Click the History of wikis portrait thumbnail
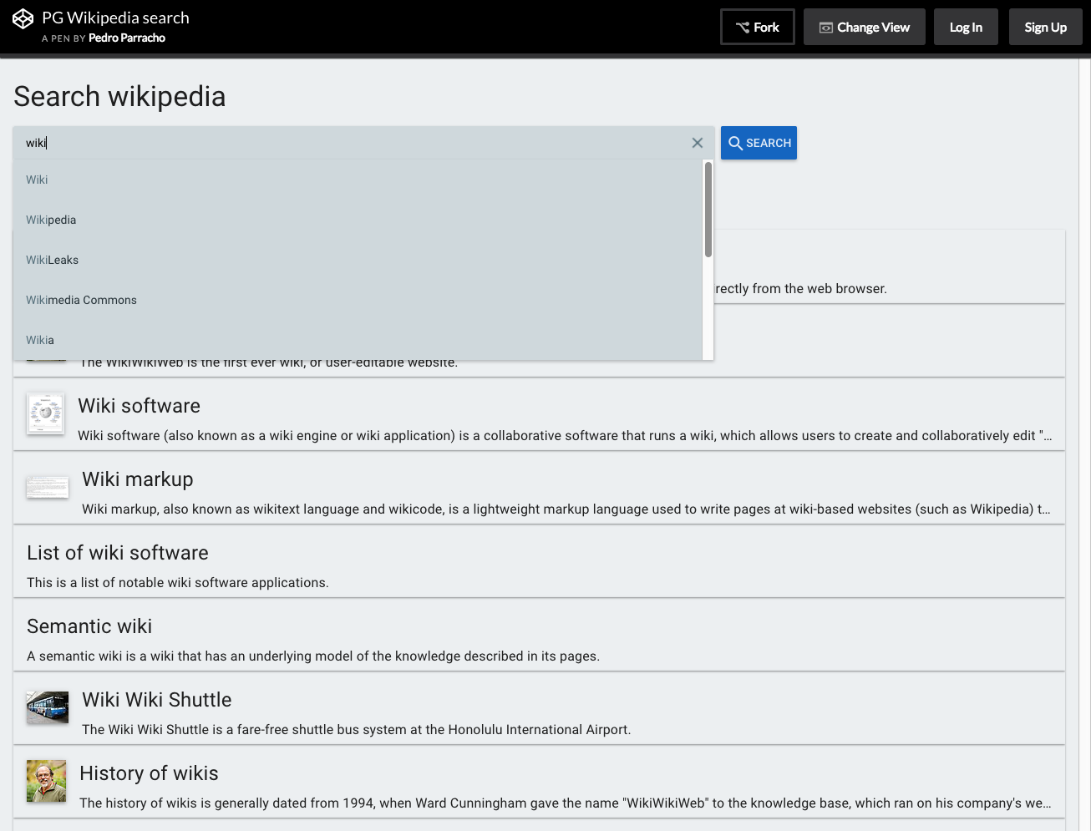The height and width of the screenshot is (831, 1091). [x=46, y=781]
